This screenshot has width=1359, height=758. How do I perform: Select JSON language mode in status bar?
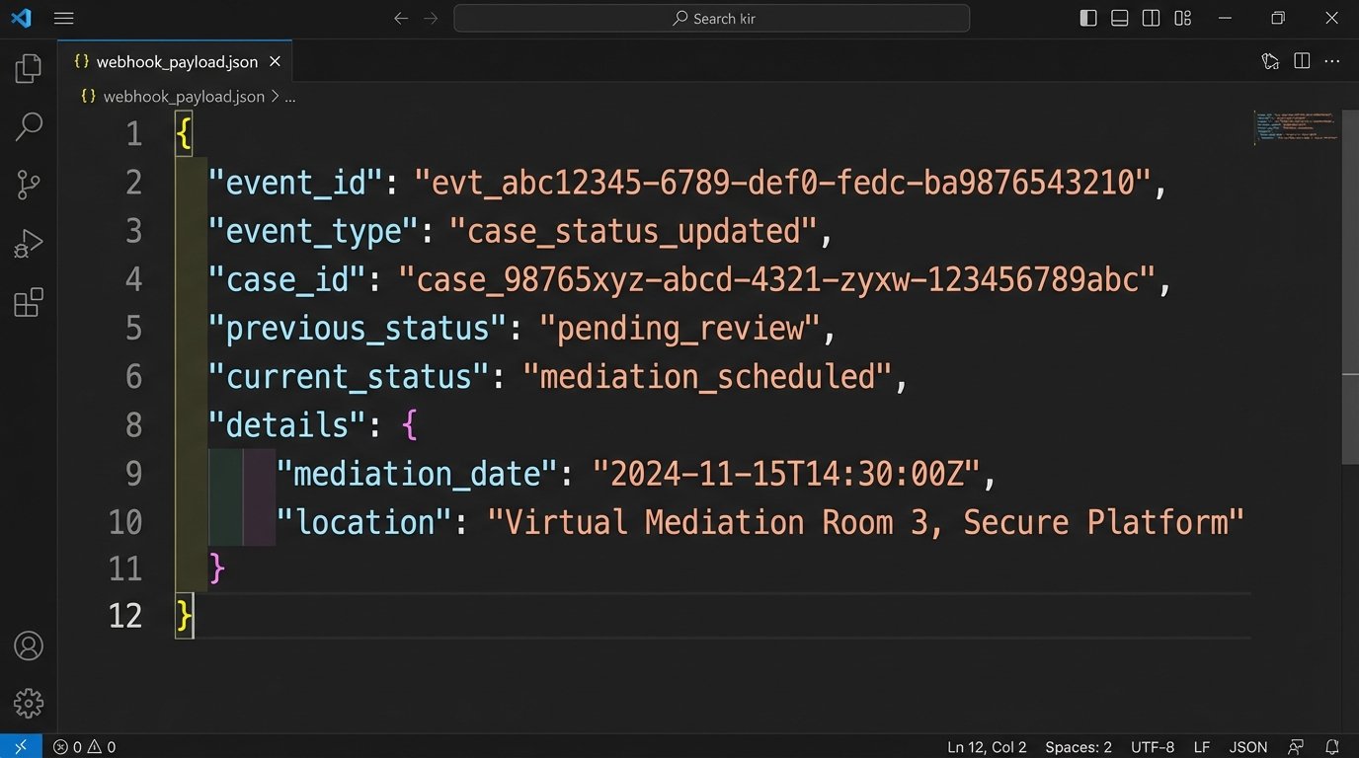[1248, 747]
